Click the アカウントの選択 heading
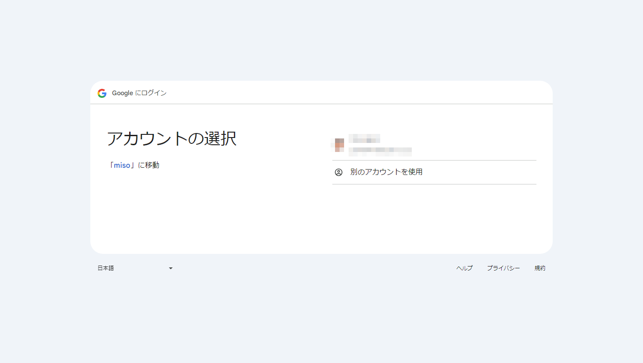The height and width of the screenshot is (363, 643). coord(172,139)
